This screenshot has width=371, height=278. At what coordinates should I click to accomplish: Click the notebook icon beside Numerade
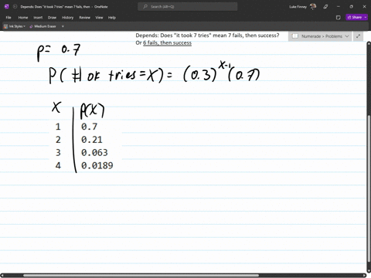295,36
